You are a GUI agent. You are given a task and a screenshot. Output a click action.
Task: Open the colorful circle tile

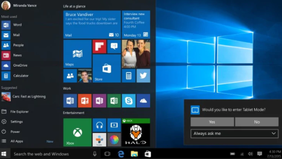tap(114, 140)
